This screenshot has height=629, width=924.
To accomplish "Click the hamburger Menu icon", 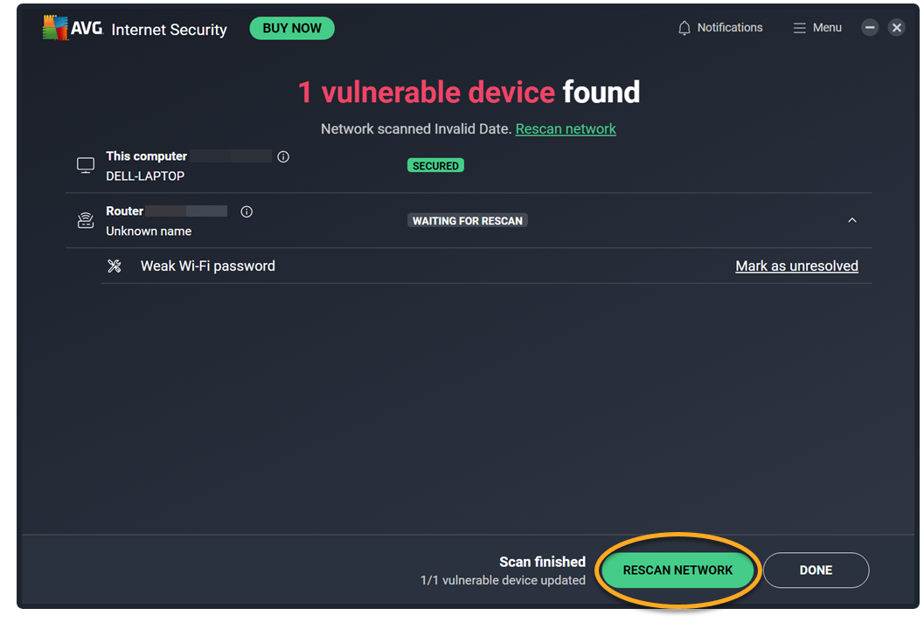I will tap(799, 28).
